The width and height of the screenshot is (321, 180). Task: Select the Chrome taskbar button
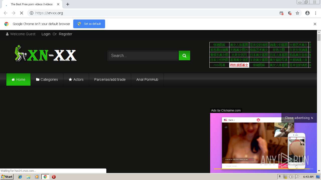pos(45,177)
